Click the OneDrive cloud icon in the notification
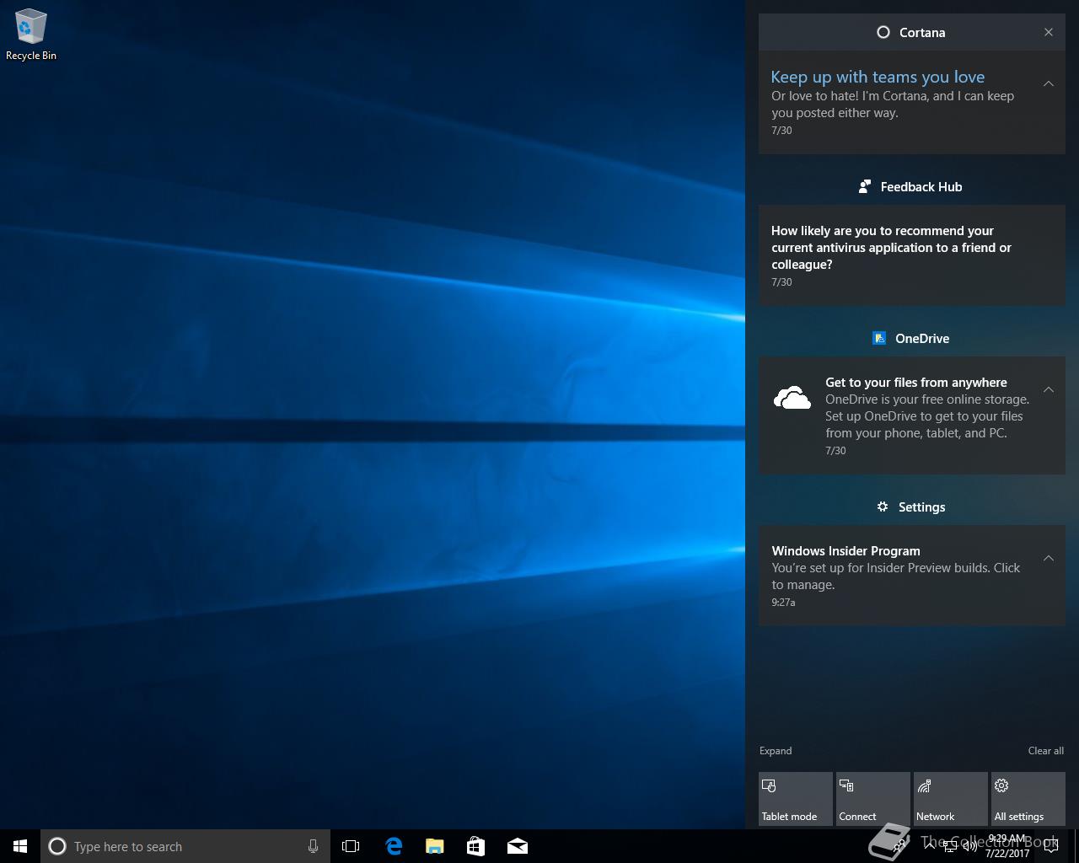 point(792,398)
